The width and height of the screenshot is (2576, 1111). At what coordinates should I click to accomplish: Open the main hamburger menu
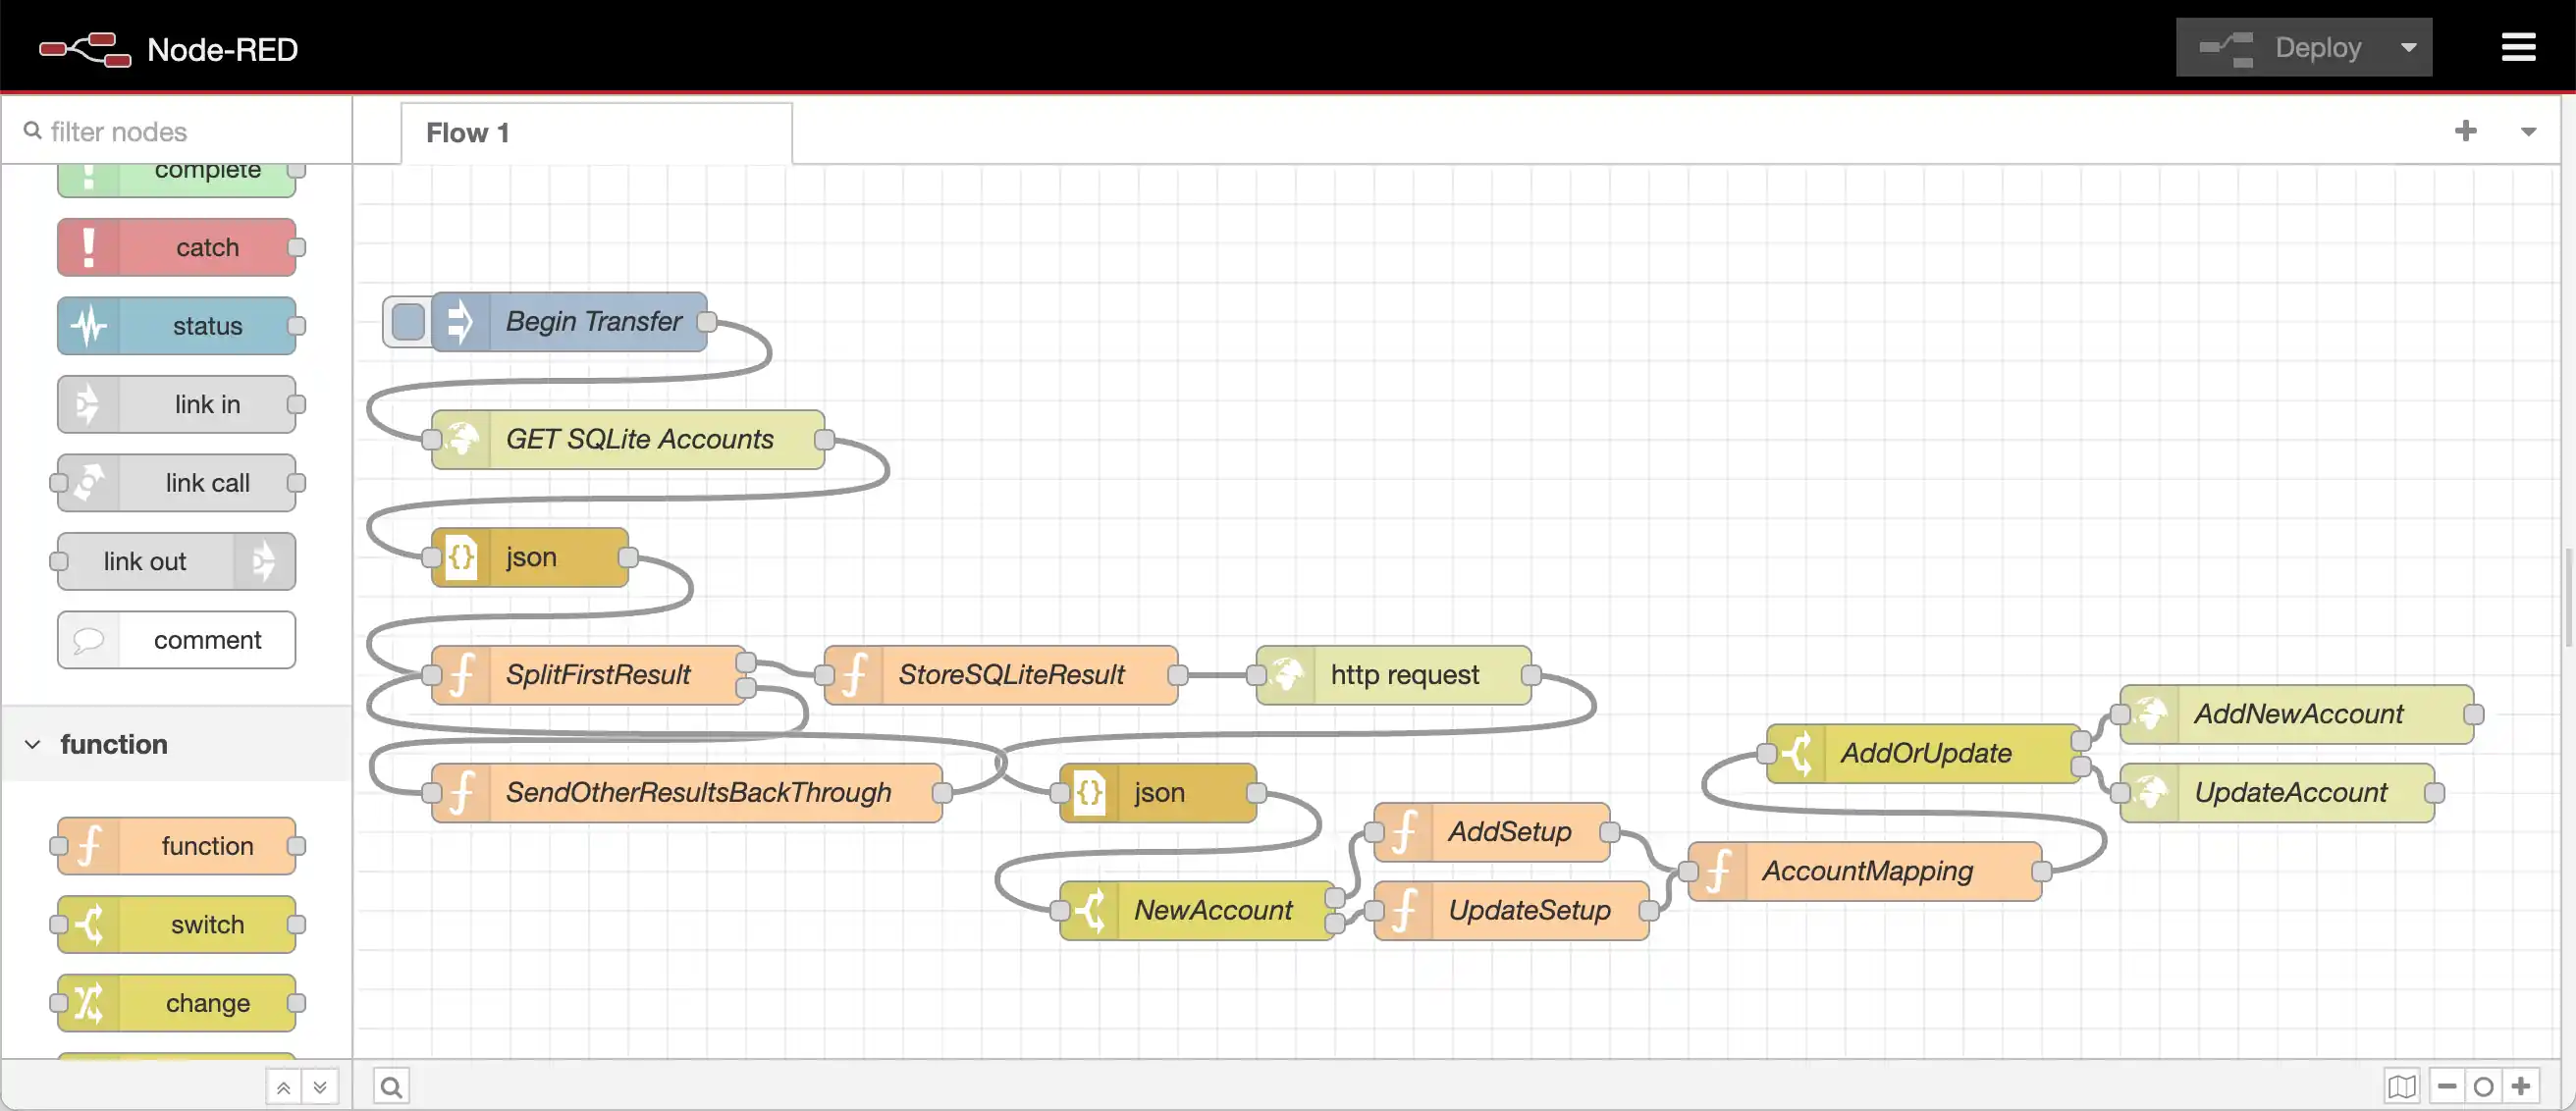(2519, 46)
